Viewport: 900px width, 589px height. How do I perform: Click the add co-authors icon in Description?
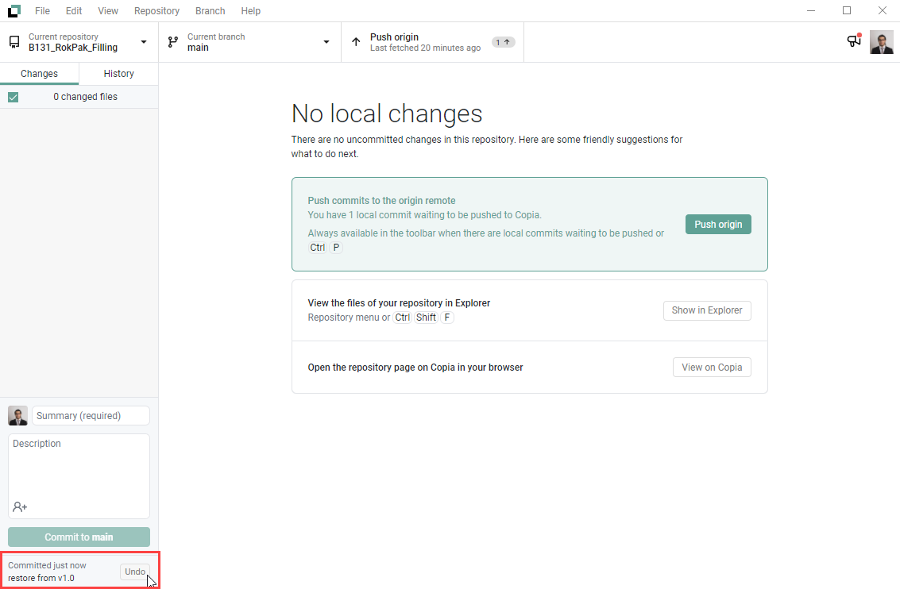coord(20,506)
